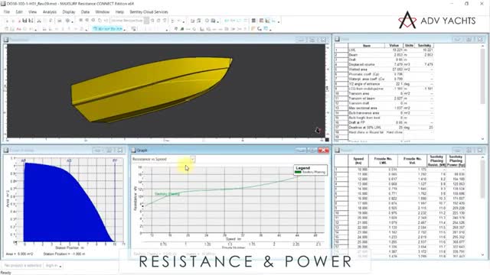Open the File menu
Image resolution: width=490 pixels, height=275 pixels.
(7, 12)
